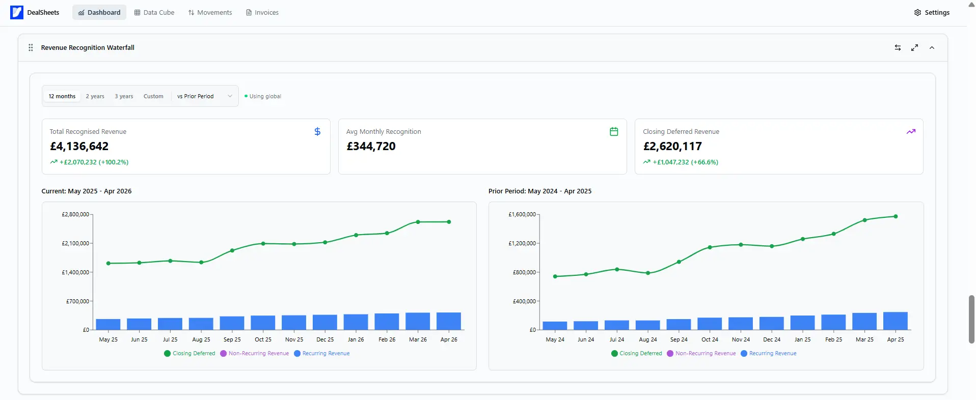Click the swap arrows icon in header

[x=898, y=47]
